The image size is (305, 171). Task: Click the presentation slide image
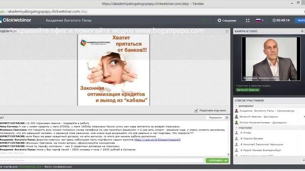[113, 70]
